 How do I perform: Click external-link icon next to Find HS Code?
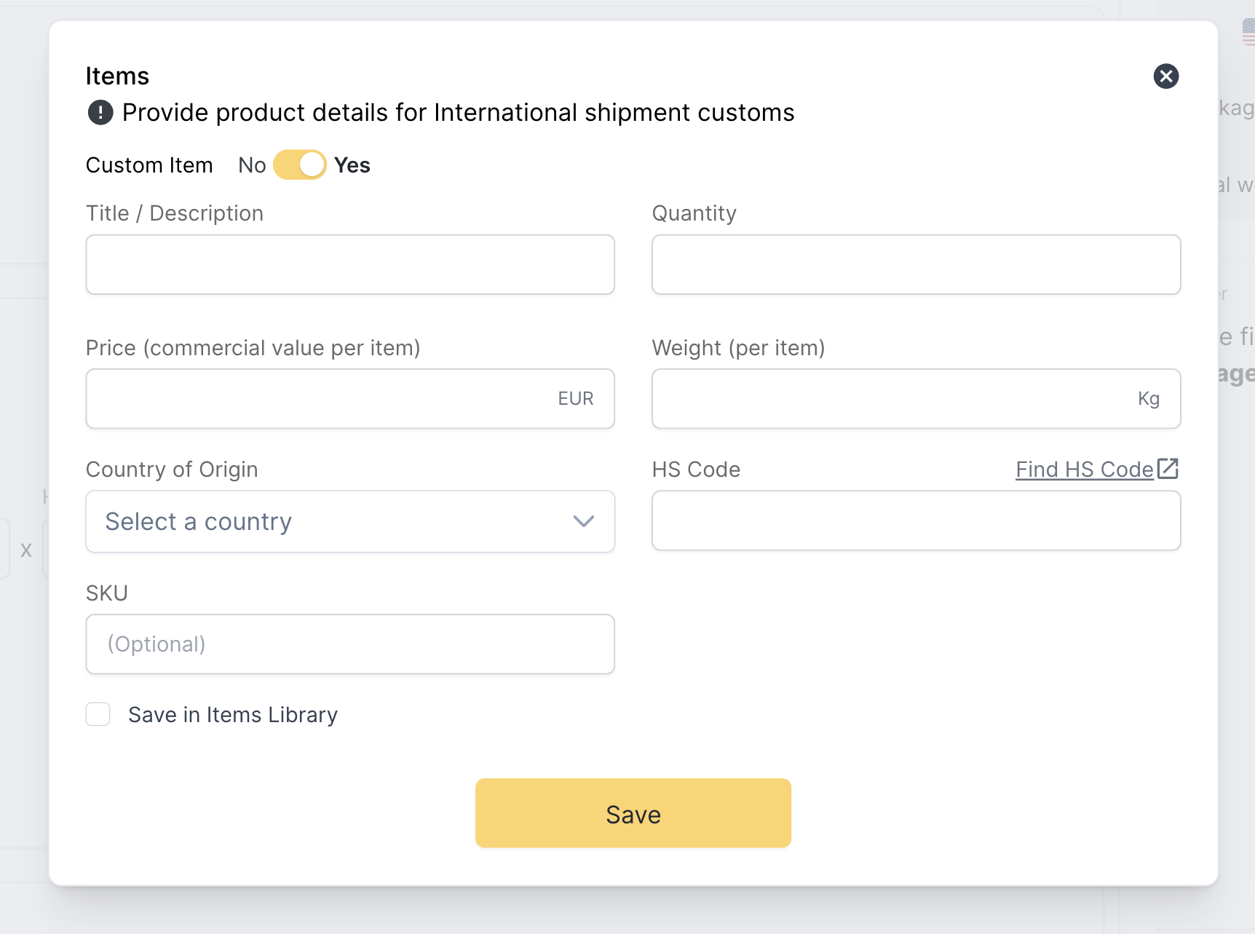1168,468
